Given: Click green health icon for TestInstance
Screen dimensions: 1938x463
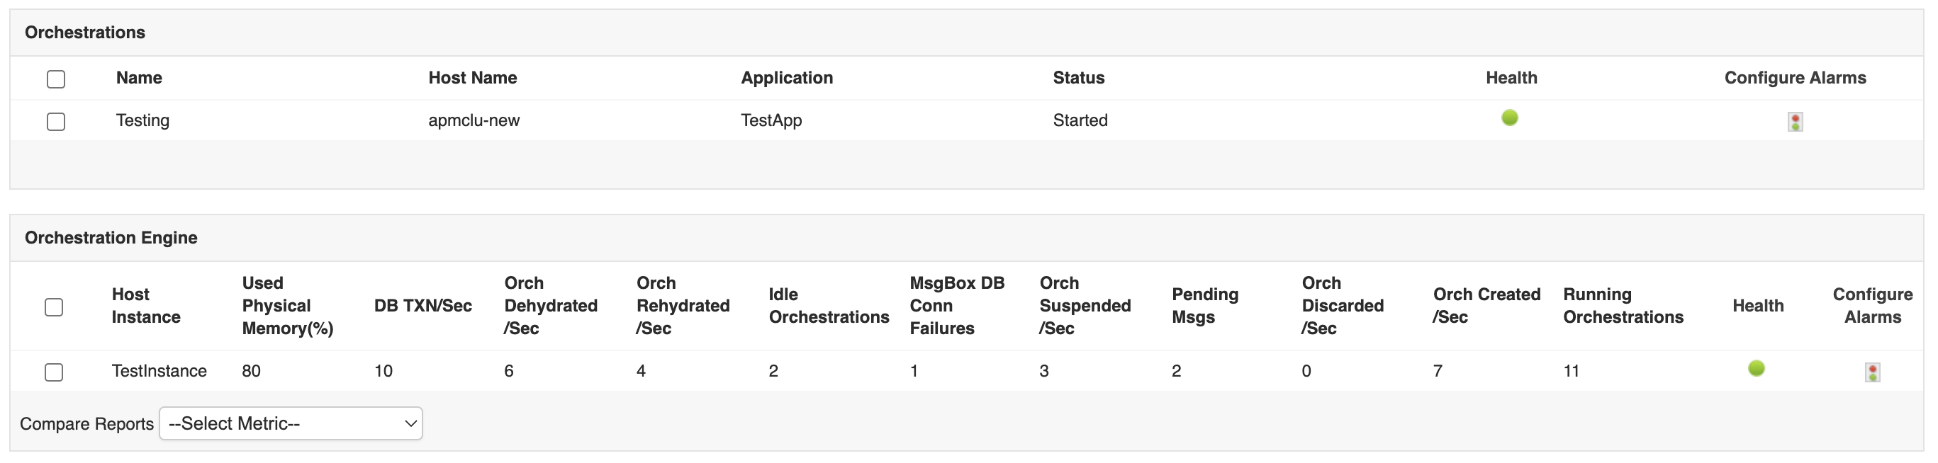Looking at the screenshot, I should pyautogui.click(x=1756, y=368).
